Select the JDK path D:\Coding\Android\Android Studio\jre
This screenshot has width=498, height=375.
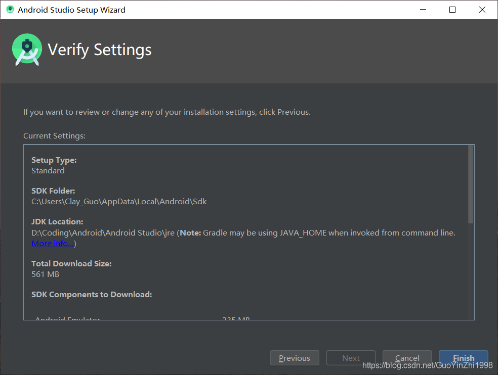pos(103,233)
